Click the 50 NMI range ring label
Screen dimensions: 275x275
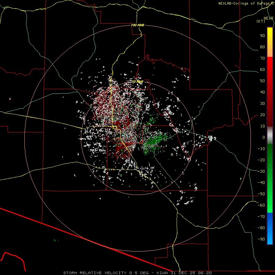click(x=138, y=82)
